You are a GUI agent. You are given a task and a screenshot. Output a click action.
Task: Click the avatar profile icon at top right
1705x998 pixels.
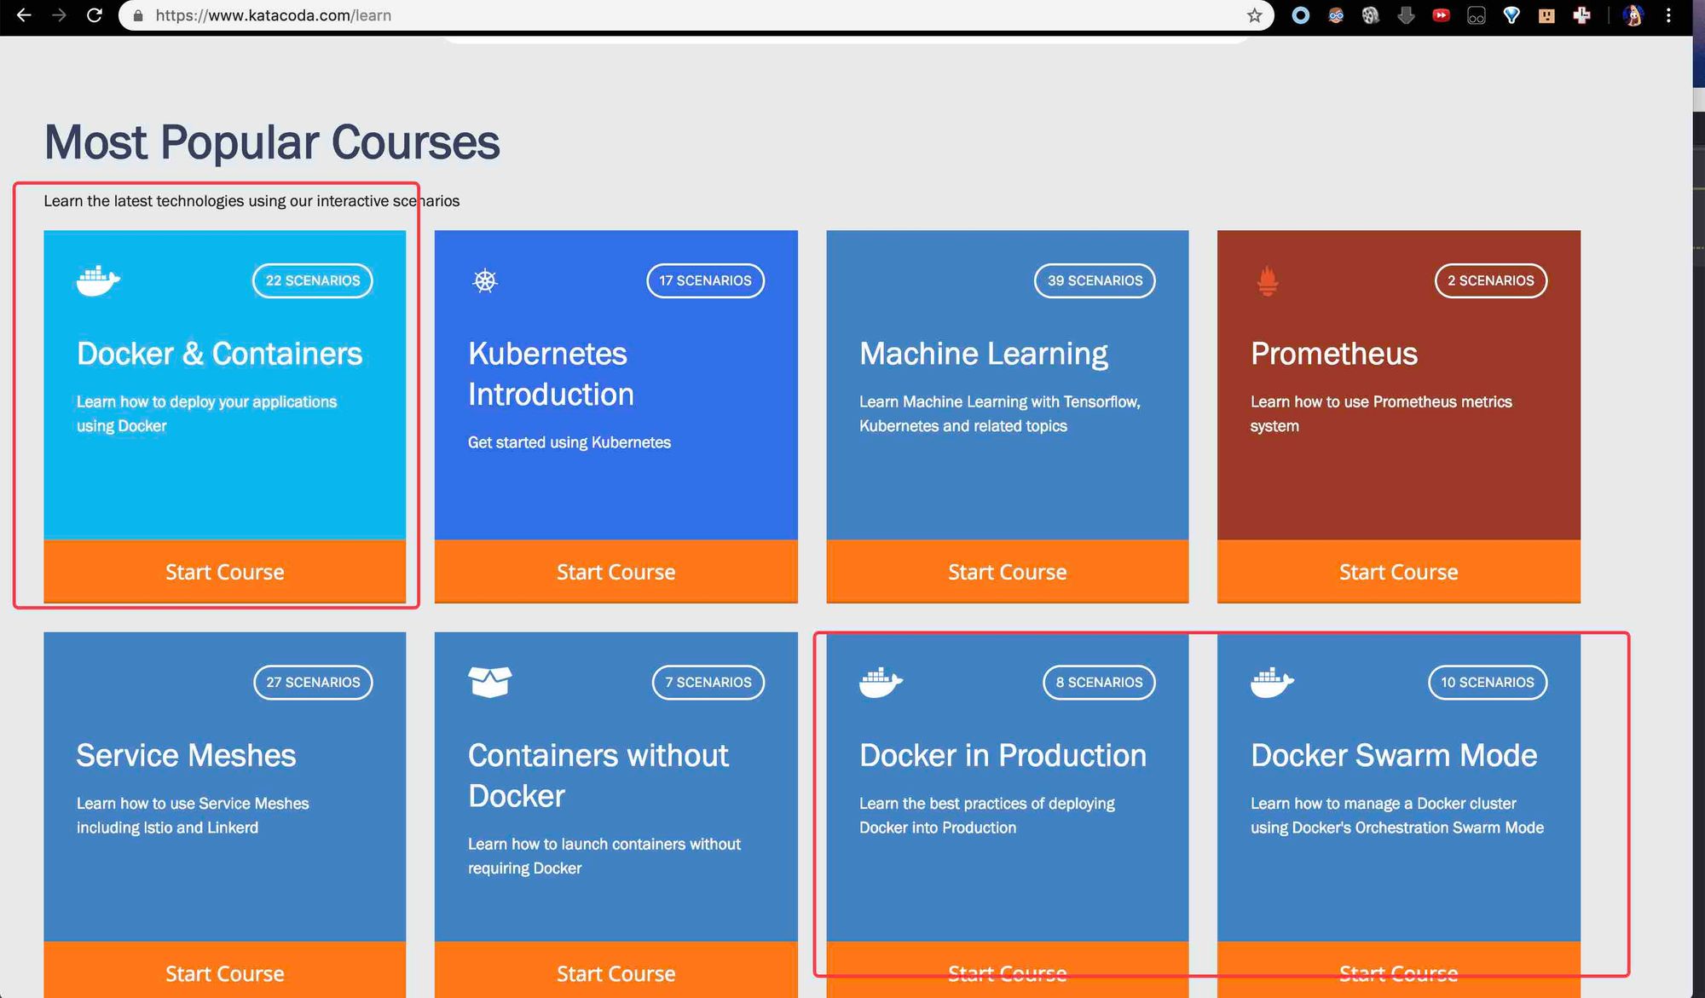tap(1633, 15)
